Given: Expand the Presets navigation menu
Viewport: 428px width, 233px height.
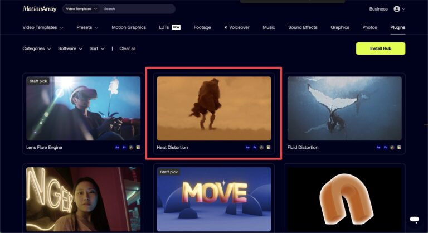Looking at the screenshot, I should coord(87,27).
